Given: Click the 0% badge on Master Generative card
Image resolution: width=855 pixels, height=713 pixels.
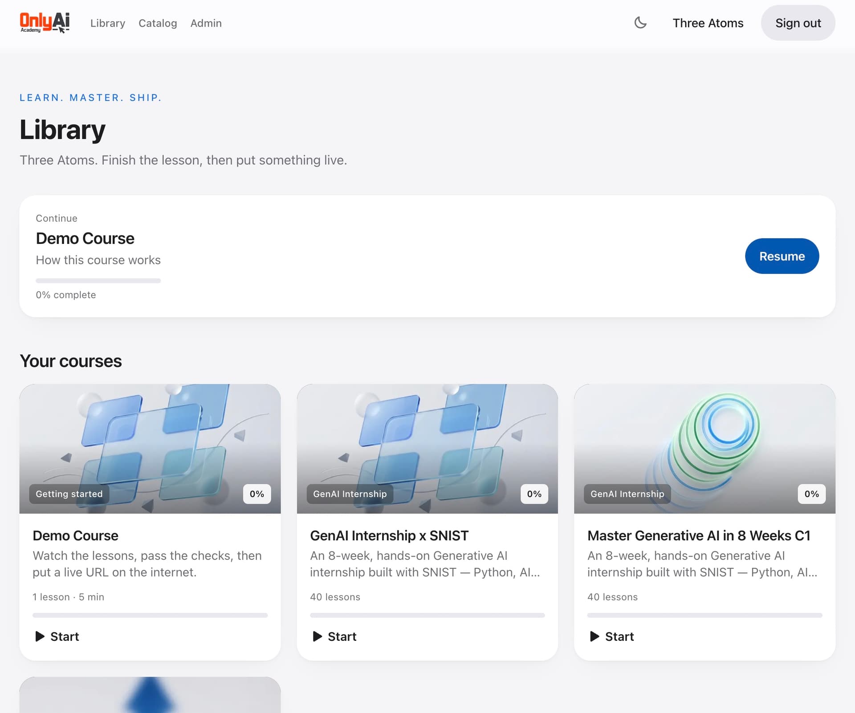Looking at the screenshot, I should pyautogui.click(x=811, y=494).
